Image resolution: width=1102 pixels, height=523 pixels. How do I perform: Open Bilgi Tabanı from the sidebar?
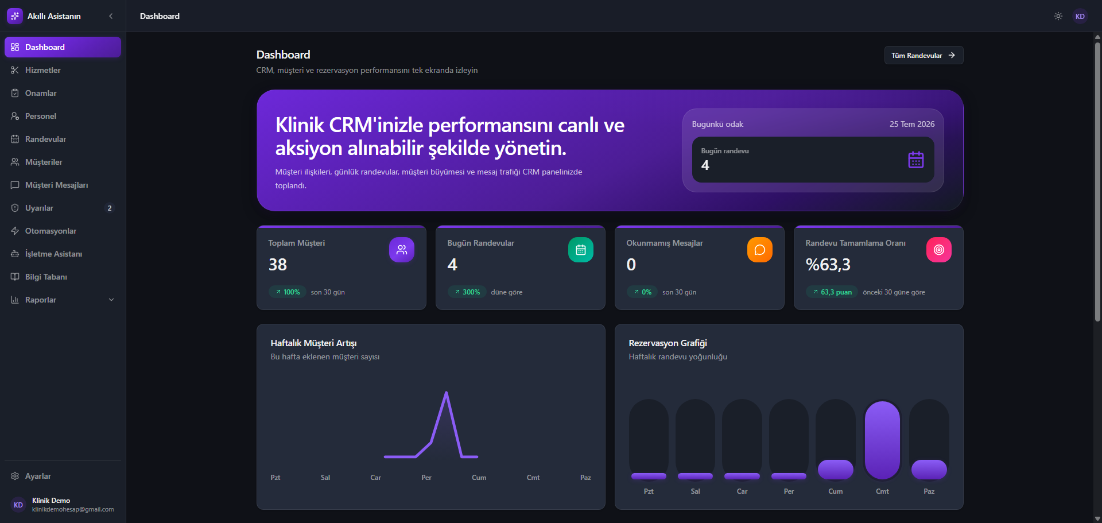pos(63,277)
